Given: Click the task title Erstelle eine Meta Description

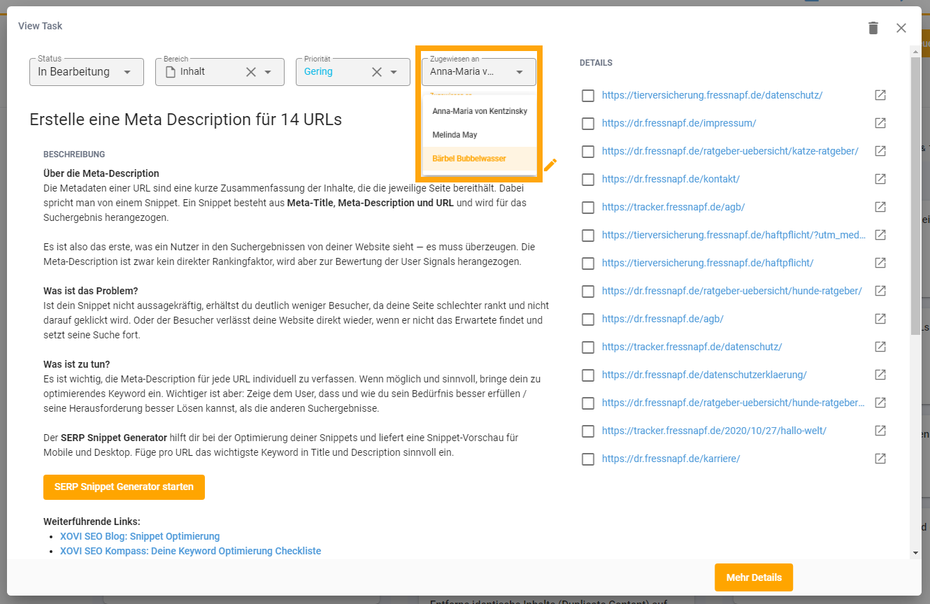Looking at the screenshot, I should click(x=185, y=120).
